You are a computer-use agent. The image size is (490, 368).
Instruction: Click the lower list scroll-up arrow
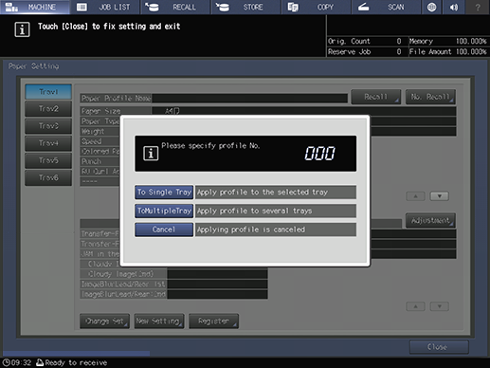pyautogui.click(x=415, y=306)
